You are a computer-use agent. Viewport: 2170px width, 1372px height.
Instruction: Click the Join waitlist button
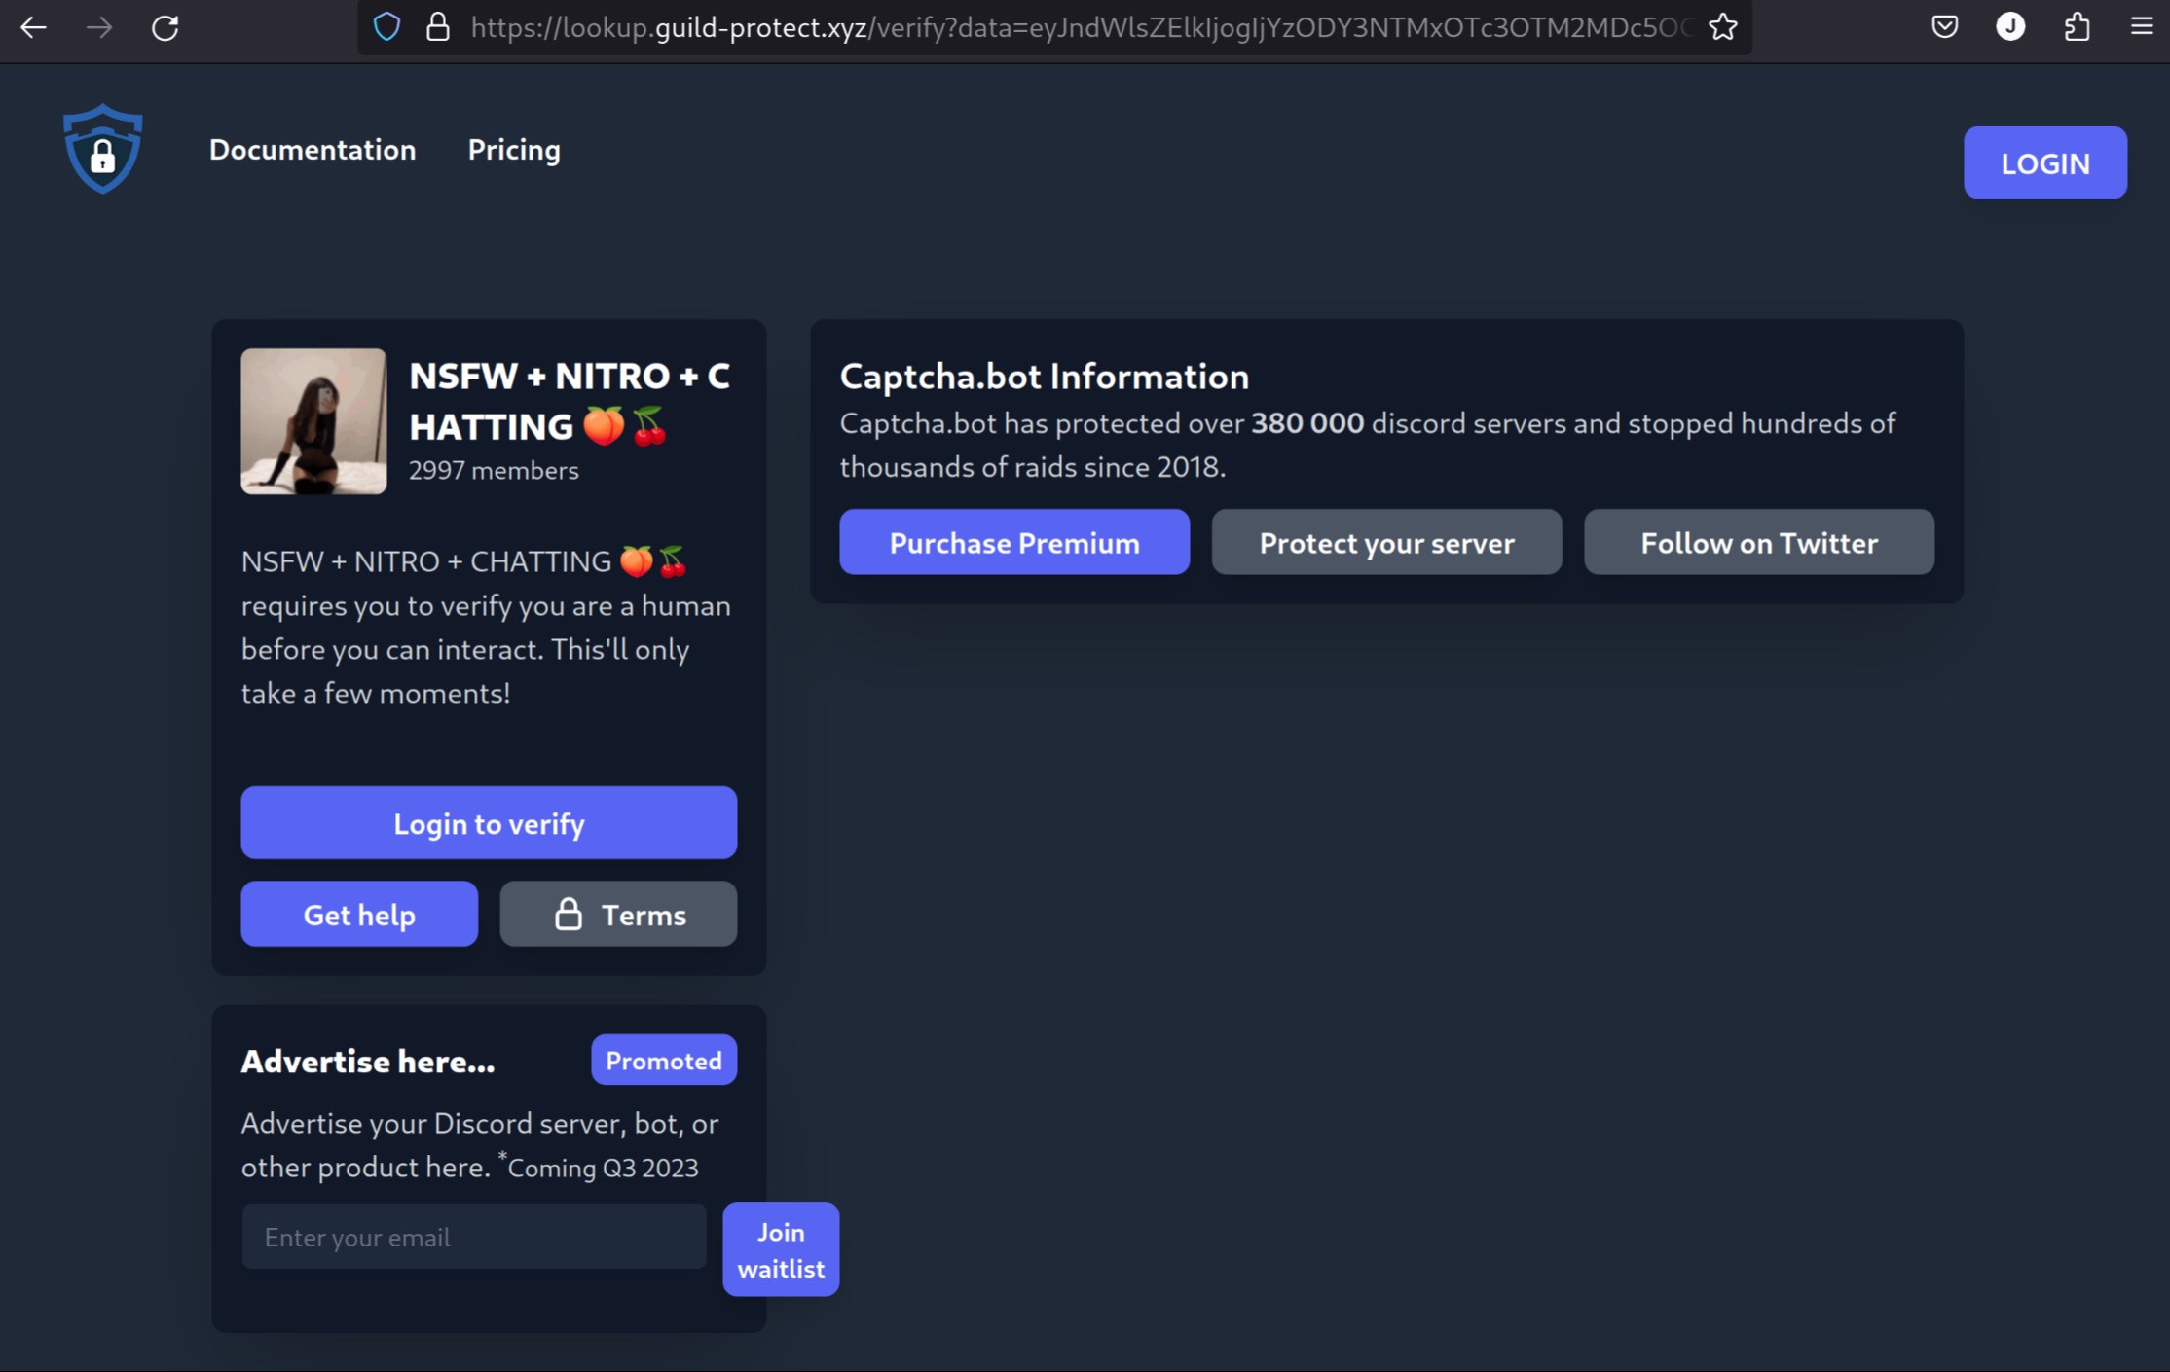781,1249
